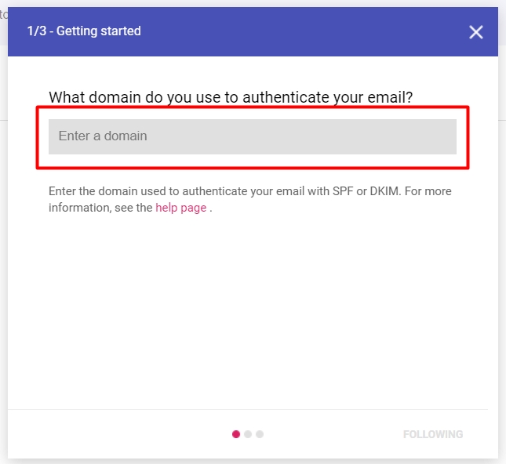Click the Enter a domain field
This screenshot has width=506, height=464.
point(252,136)
